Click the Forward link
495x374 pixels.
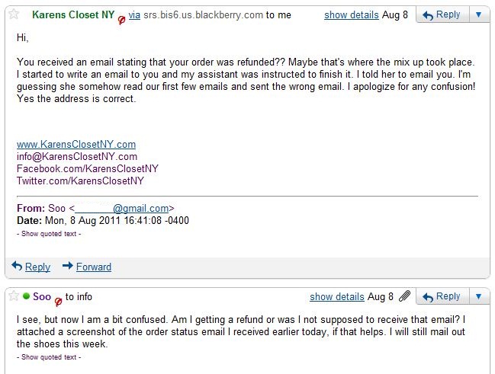click(94, 267)
